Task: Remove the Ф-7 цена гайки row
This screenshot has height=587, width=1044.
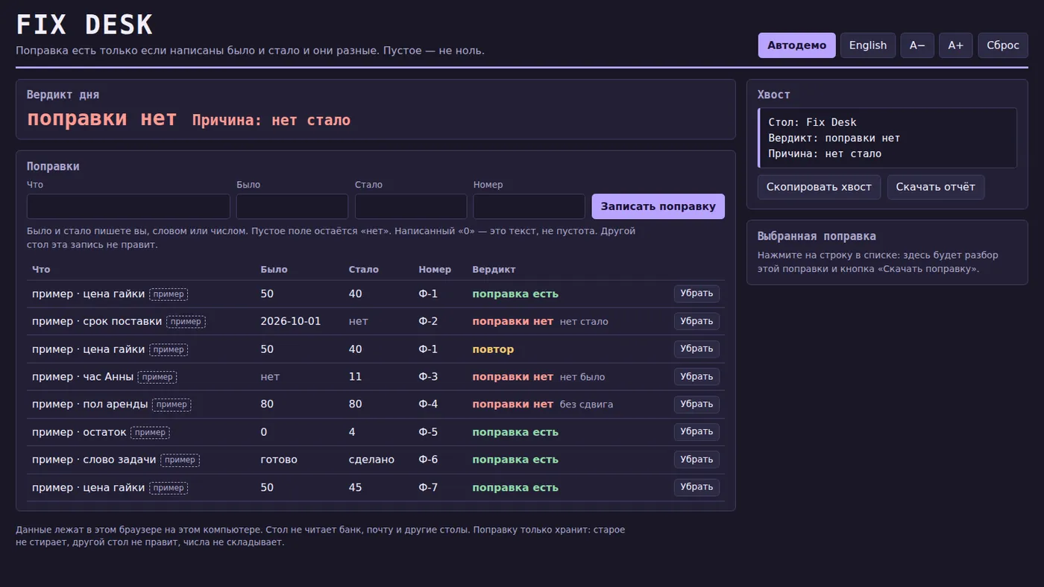Action: pos(696,487)
